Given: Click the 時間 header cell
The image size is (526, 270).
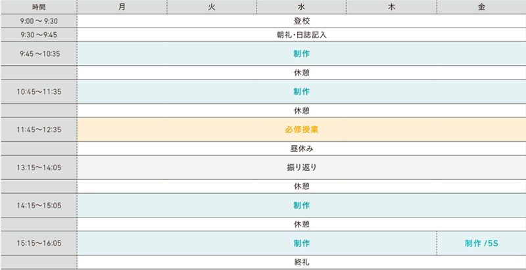Looking at the screenshot, I should point(39,7).
